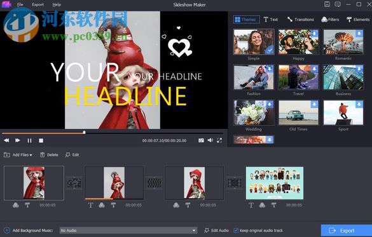Click the rewind playback button

click(6, 140)
